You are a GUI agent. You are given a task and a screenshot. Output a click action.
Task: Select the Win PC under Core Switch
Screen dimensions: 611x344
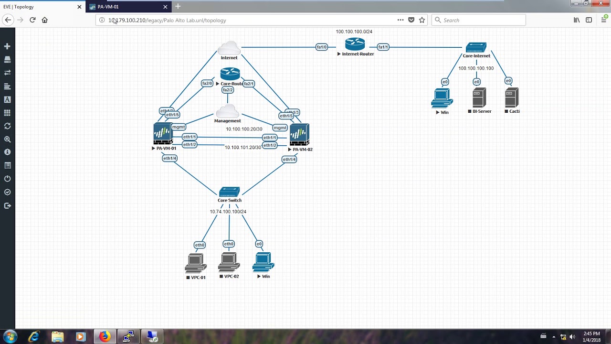pos(263,263)
